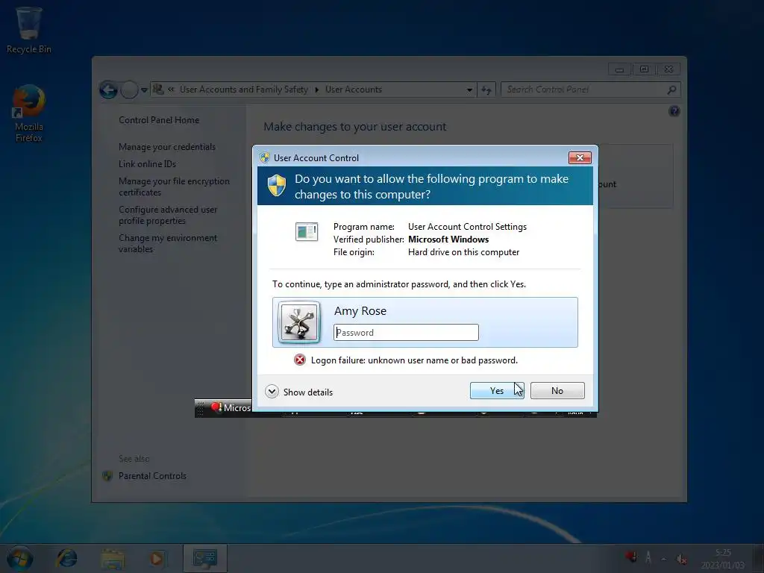Open address bar history dropdown
The image size is (764, 573).
click(469, 90)
